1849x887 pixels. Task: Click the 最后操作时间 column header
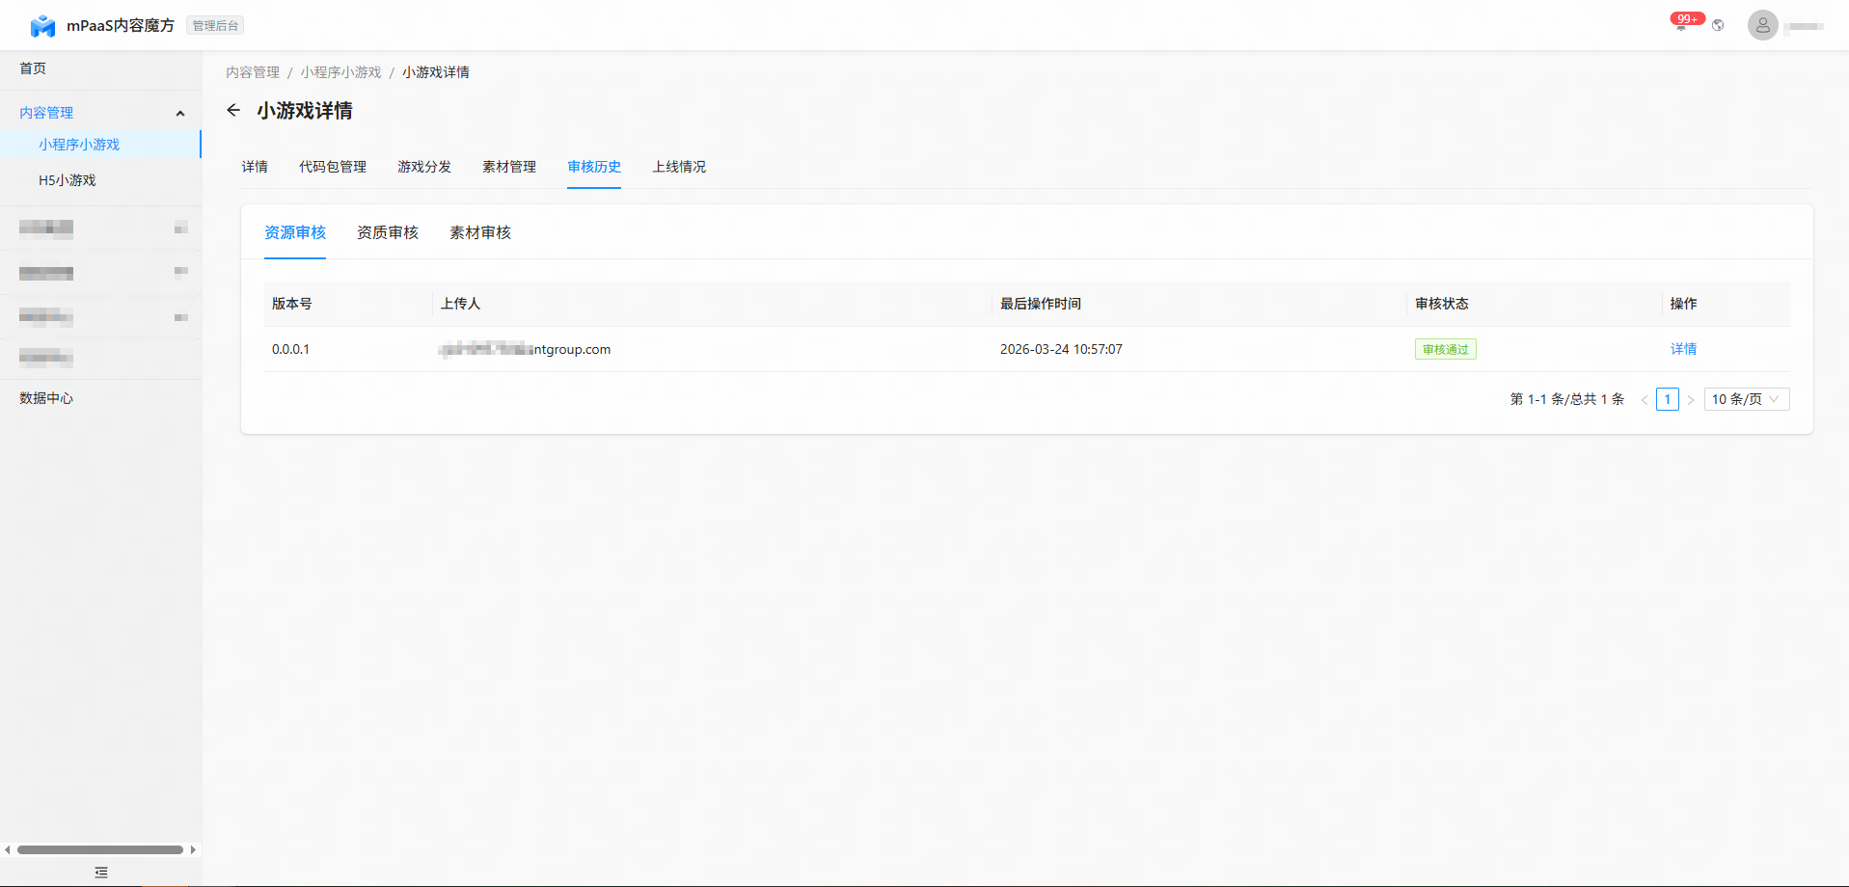1040,304
